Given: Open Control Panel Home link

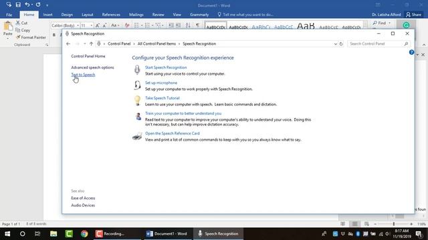Looking at the screenshot, I should pos(88,56).
